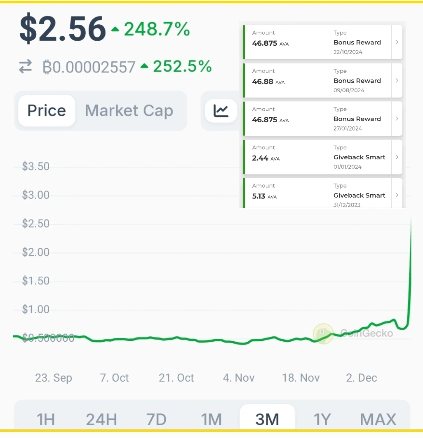
Task: Click the line chart view icon
Action: (x=221, y=111)
